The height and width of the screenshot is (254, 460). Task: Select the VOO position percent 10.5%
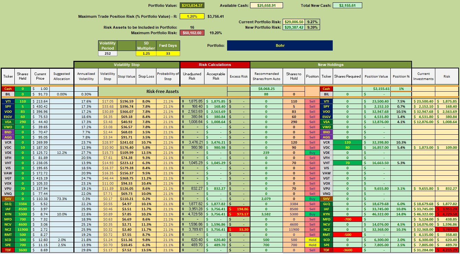point(401,111)
